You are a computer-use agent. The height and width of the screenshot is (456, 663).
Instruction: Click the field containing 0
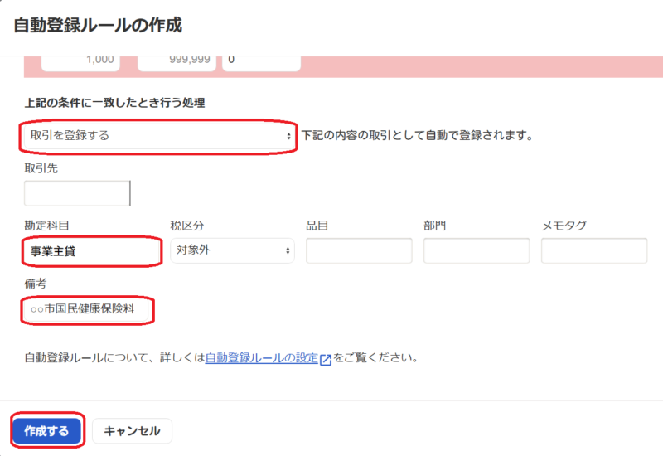tap(259, 61)
